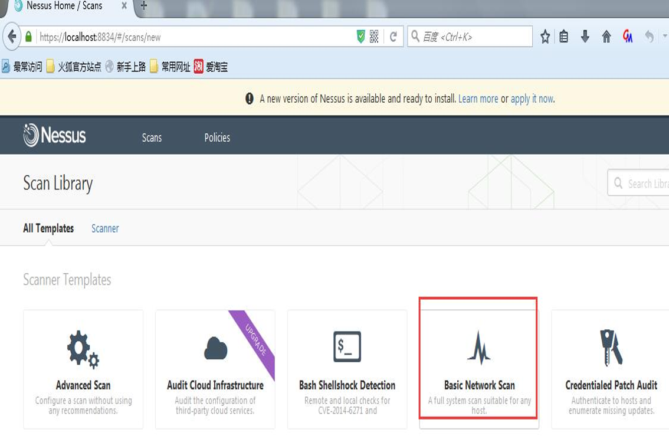Click the exclamation icon in update notice

pos(250,99)
